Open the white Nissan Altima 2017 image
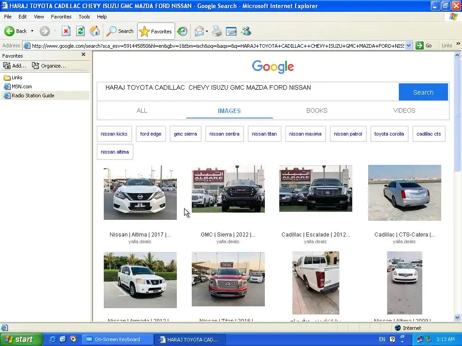 (140, 192)
